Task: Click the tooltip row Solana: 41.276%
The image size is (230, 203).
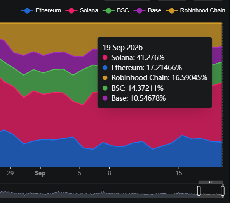Action: 134,57
